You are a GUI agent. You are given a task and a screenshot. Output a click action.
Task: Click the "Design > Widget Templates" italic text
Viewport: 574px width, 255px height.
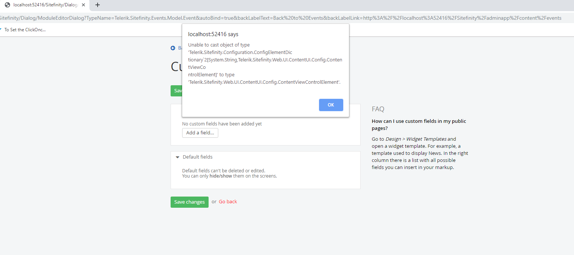coord(416,139)
